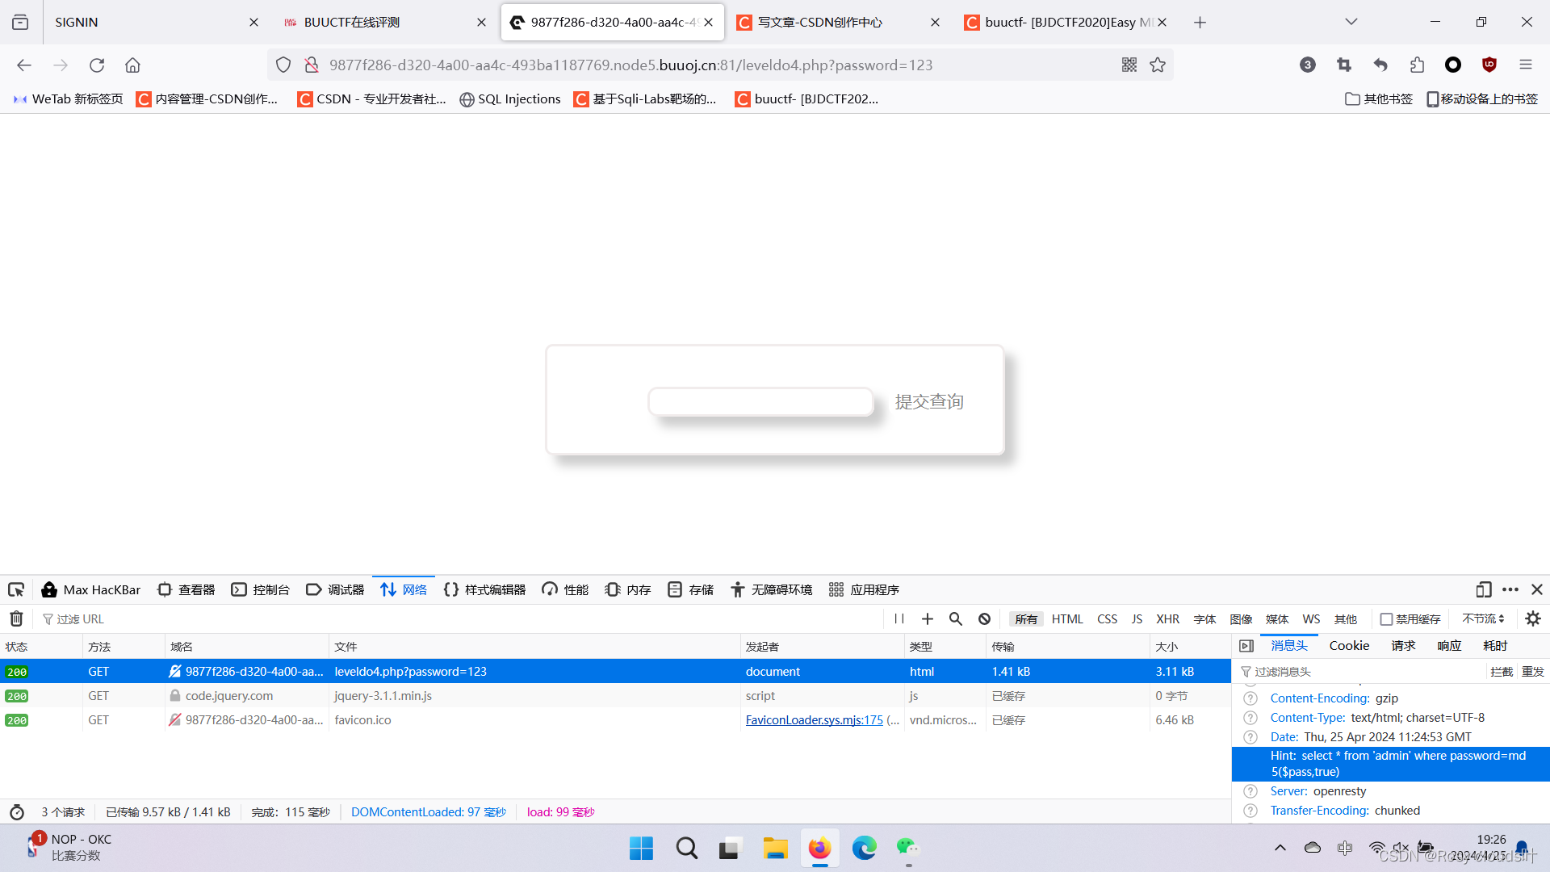The height and width of the screenshot is (872, 1550).
Task: Click the QR code icon in address bar
Action: 1129,65
